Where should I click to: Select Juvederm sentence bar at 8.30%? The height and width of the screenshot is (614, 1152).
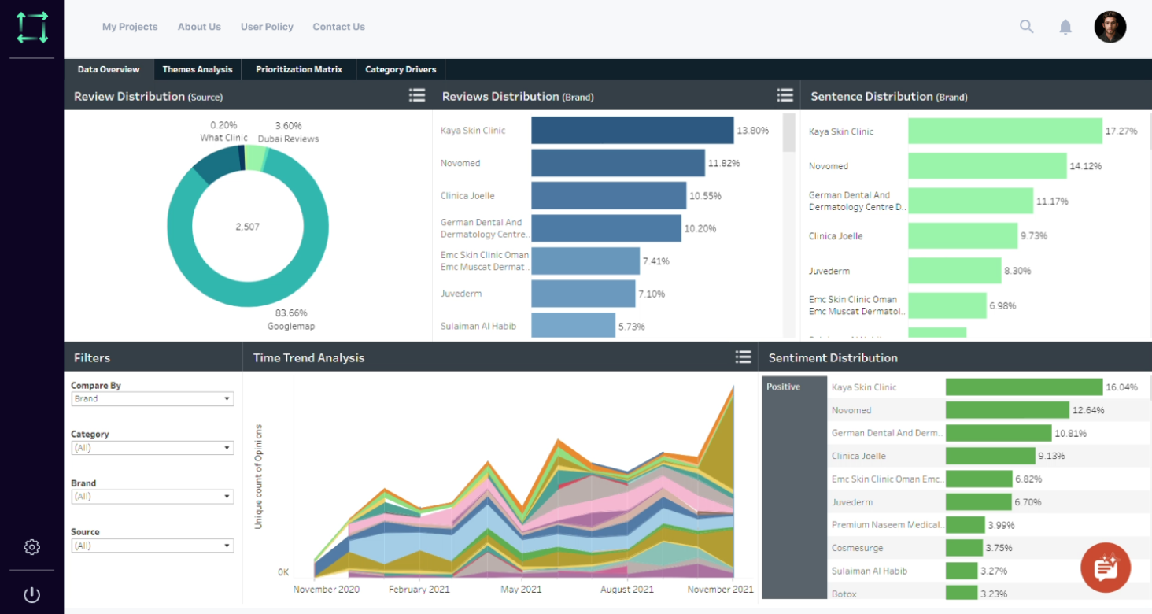click(x=954, y=270)
